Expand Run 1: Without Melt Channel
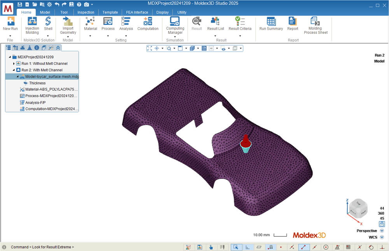 coord(14,64)
